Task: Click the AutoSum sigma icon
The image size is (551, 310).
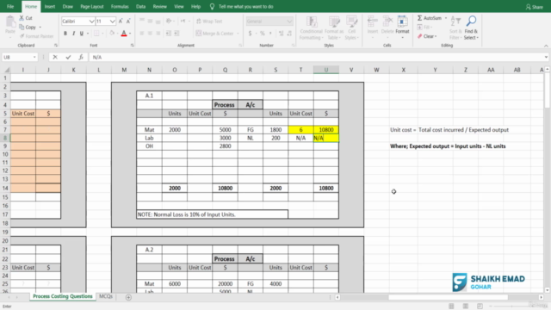Action: coord(419,18)
